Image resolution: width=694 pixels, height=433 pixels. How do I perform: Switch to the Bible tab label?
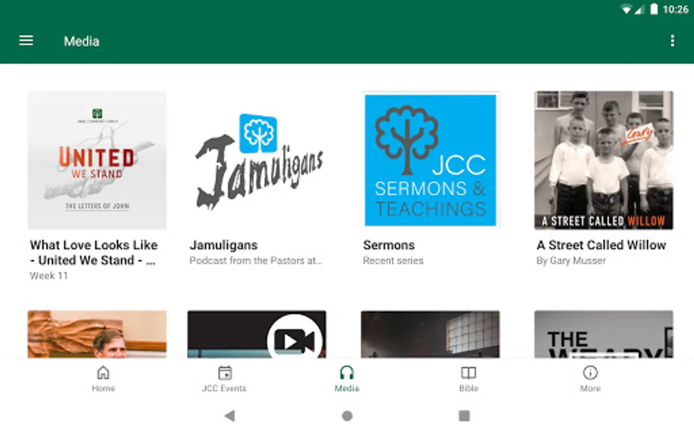(x=469, y=388)
